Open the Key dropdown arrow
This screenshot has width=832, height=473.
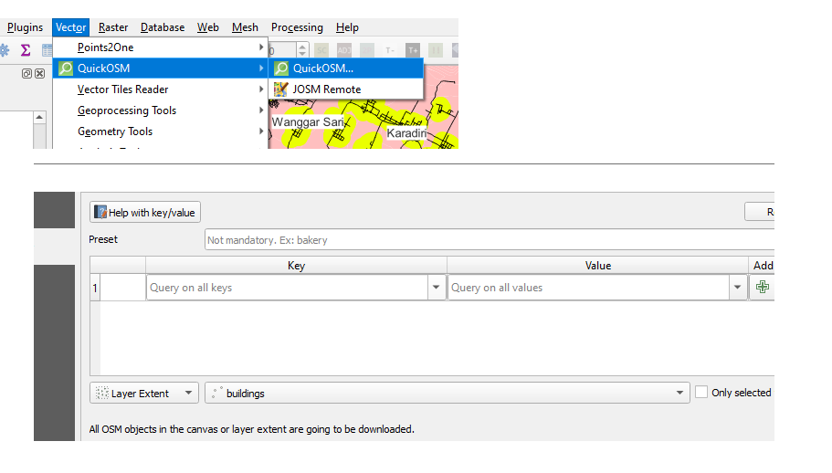pyautogui.click(x=437, y=288)
